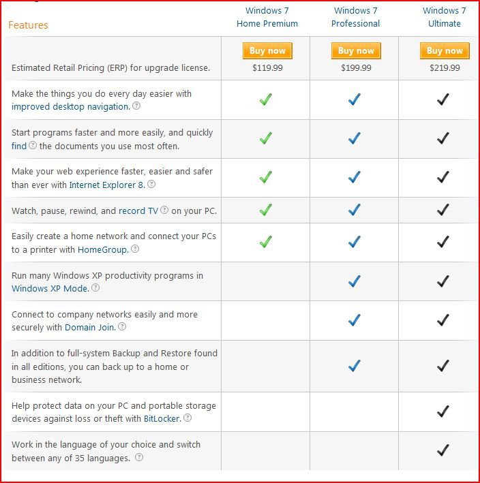Viewport: 480px width, 483px height.
Task: Open the Windows 7 Home Premium header link
Action: 267,17
